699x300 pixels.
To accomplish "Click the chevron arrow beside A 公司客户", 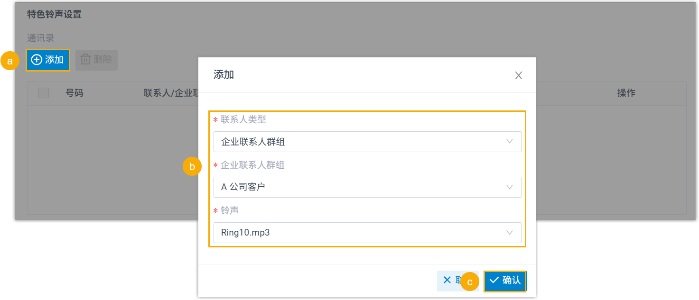I will (510, 187).
